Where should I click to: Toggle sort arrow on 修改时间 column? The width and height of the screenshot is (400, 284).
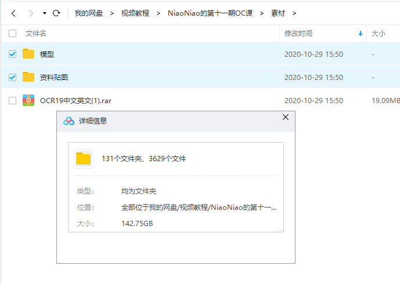(x=361, y=34)
